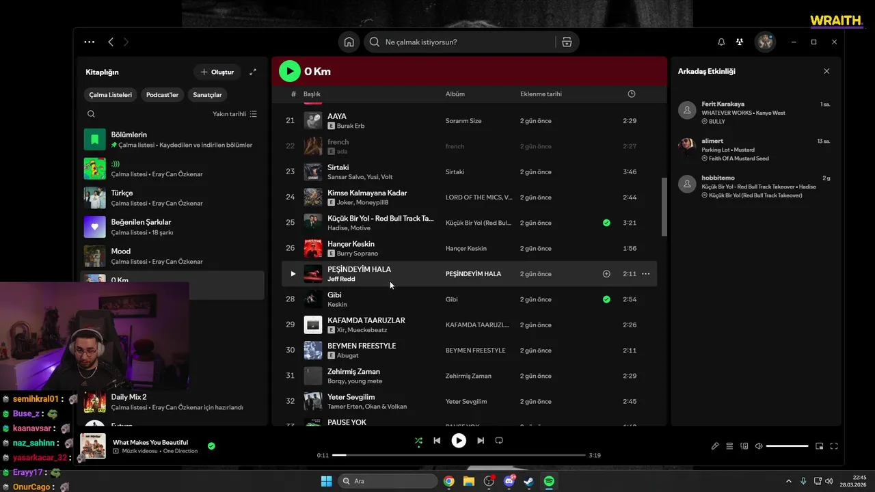
Task: Click the playlist scrollbar
Action: tap(664, 207)
